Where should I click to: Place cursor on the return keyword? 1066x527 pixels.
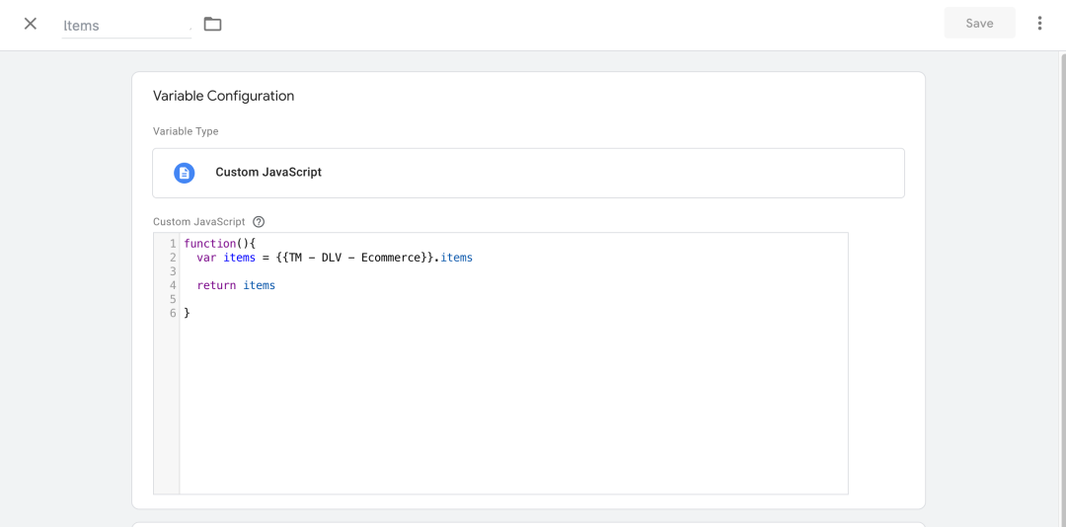coord(217,285)
